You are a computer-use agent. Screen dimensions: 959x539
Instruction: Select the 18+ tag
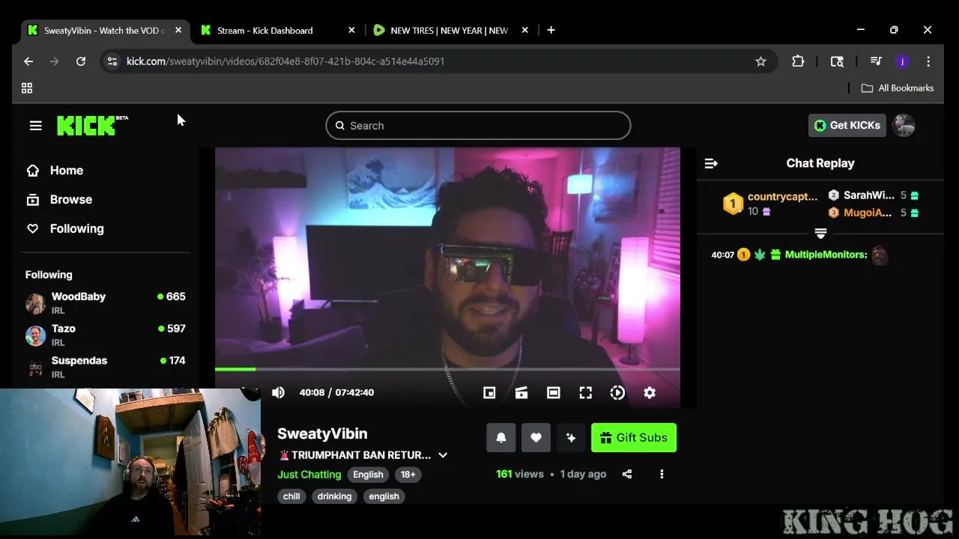[408, 475]
